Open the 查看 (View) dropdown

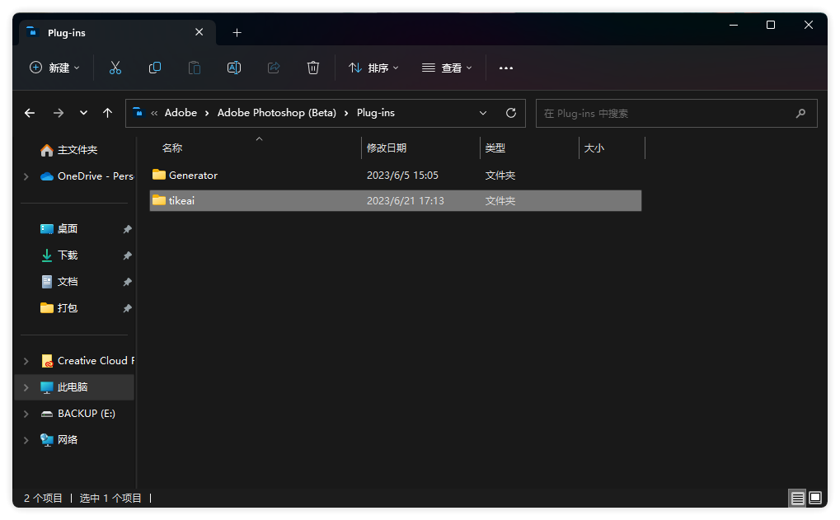pos(447,68)
